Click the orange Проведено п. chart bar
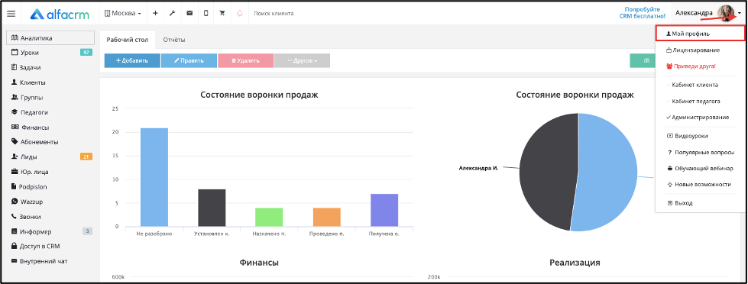 (x=327, y=217)
